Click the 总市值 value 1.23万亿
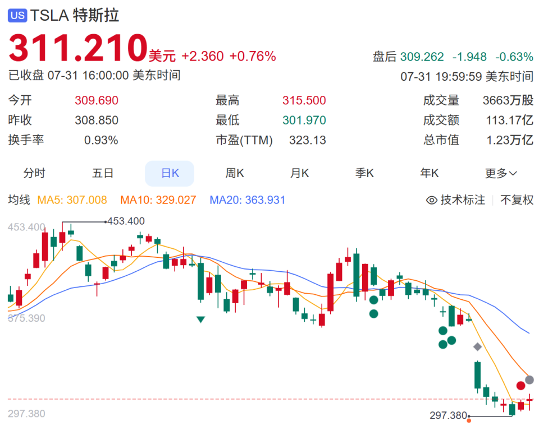Screen dimensions: 539x431 point(510,140)
